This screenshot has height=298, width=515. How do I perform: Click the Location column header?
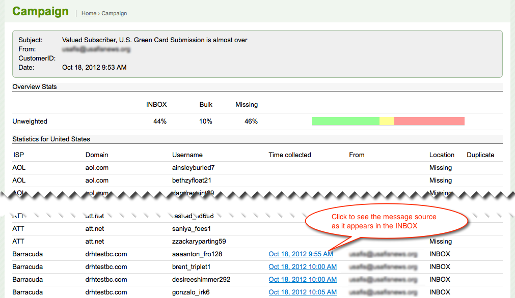click(x=442, y=155)
